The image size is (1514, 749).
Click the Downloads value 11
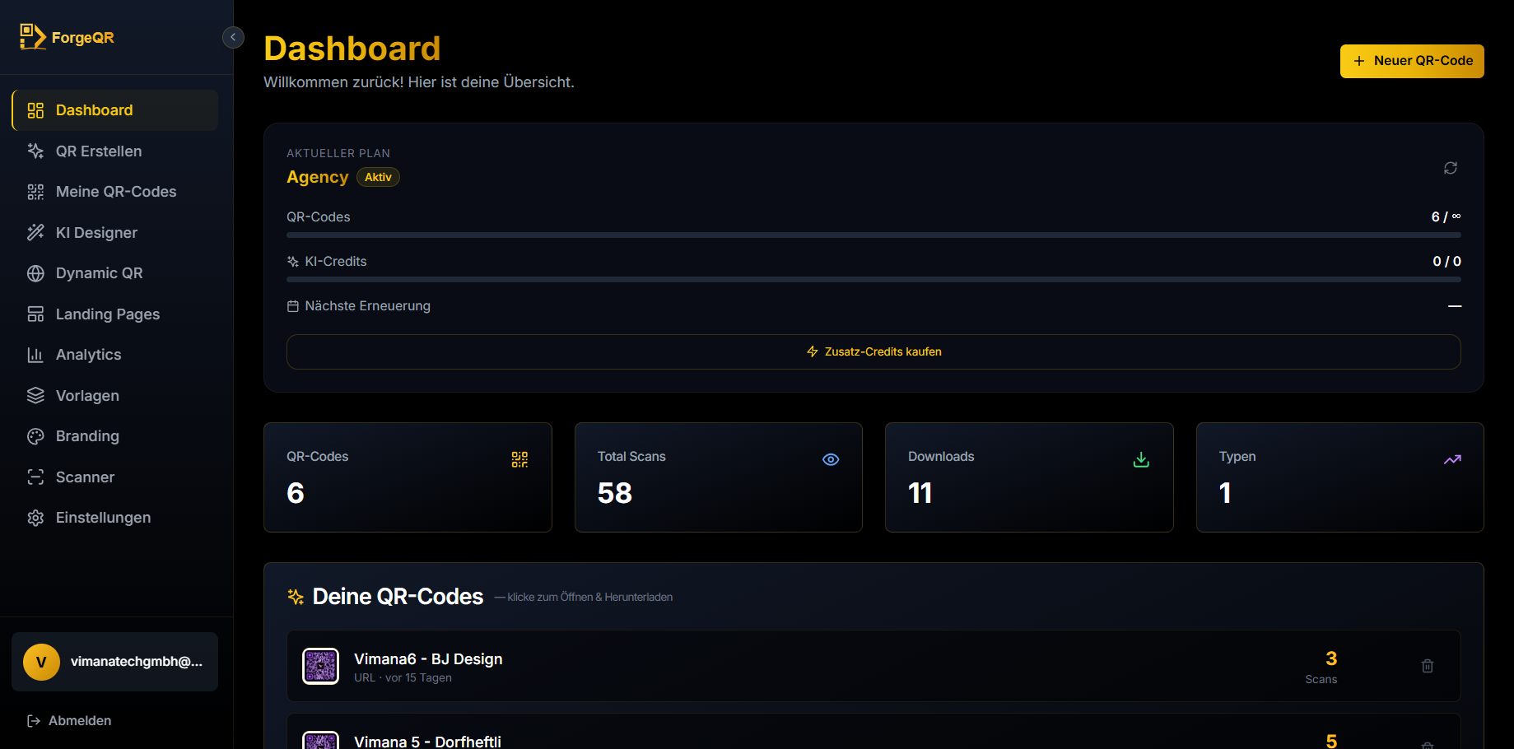click(920, 493)
